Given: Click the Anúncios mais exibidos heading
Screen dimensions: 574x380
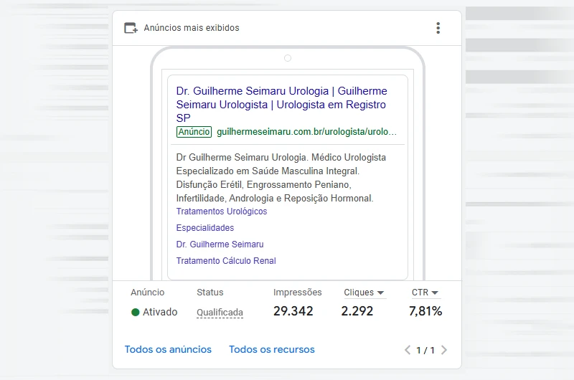Looking at the screenshot, I should (192, 28).
